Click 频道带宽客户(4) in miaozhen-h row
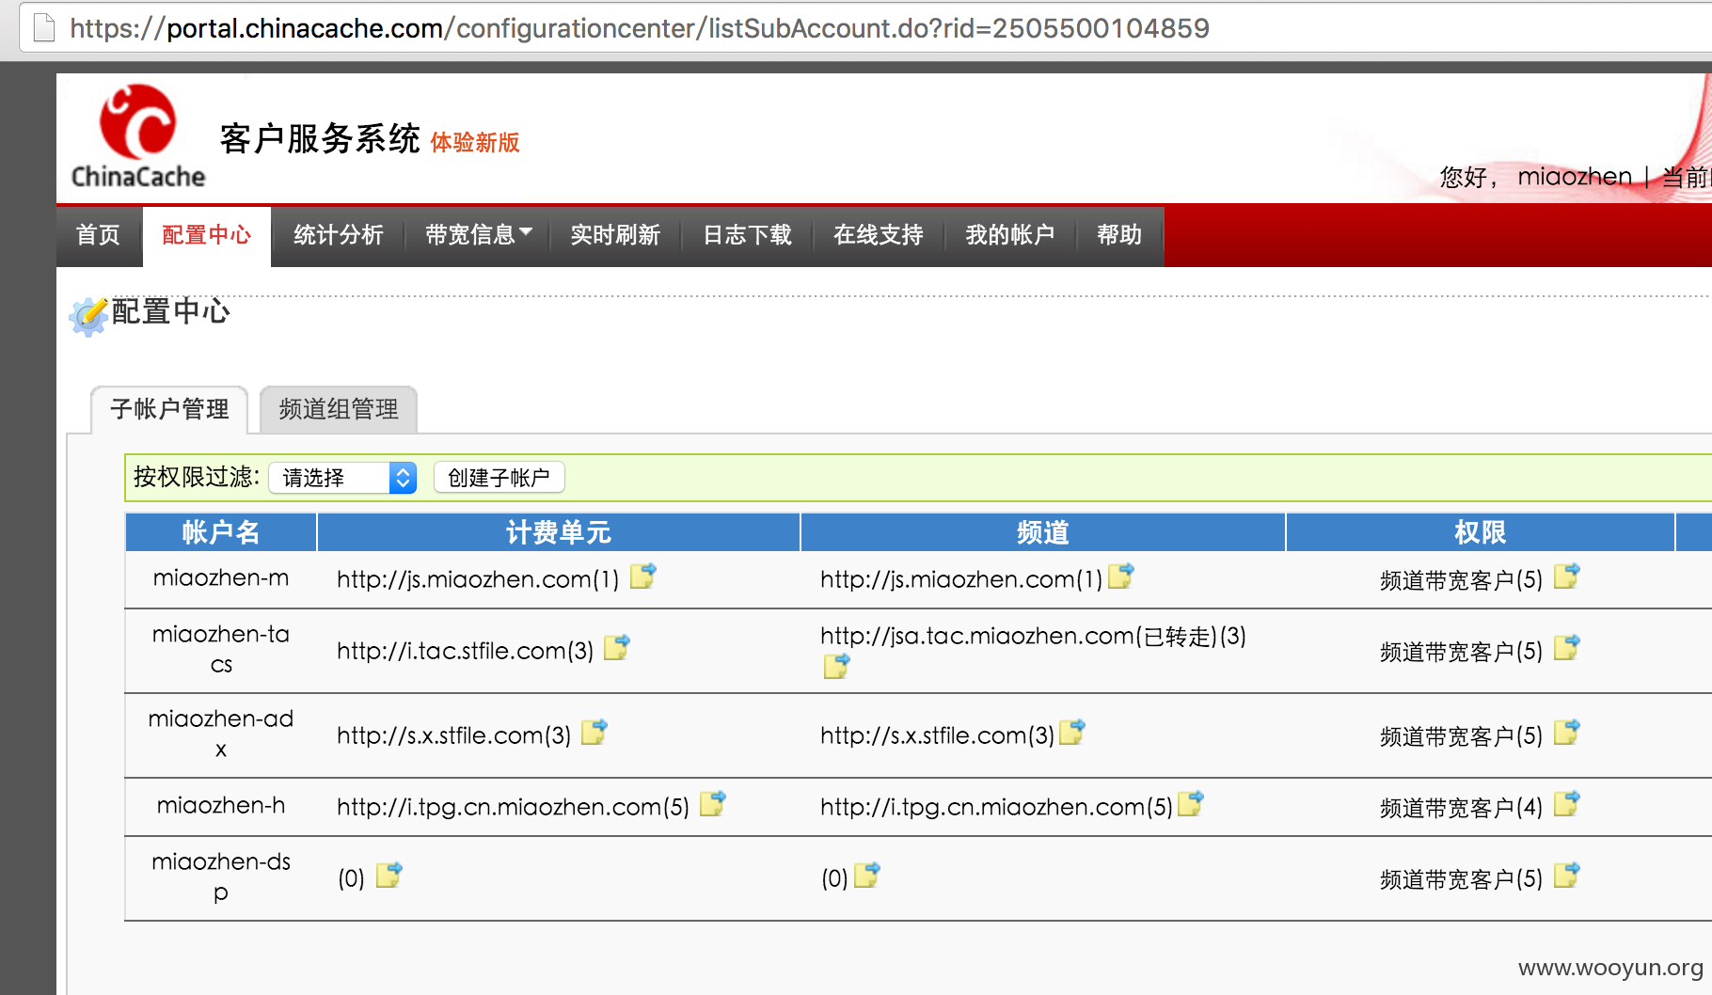Viewport: 1712px width, 995px height. [1462, 808]
